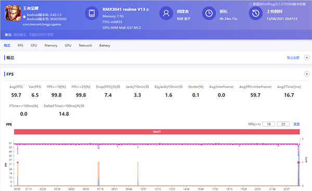Screen dimensions: 312x191
Task: Click info icon beside RMX3041 realme V13
Action: click(x=148, y=9)
